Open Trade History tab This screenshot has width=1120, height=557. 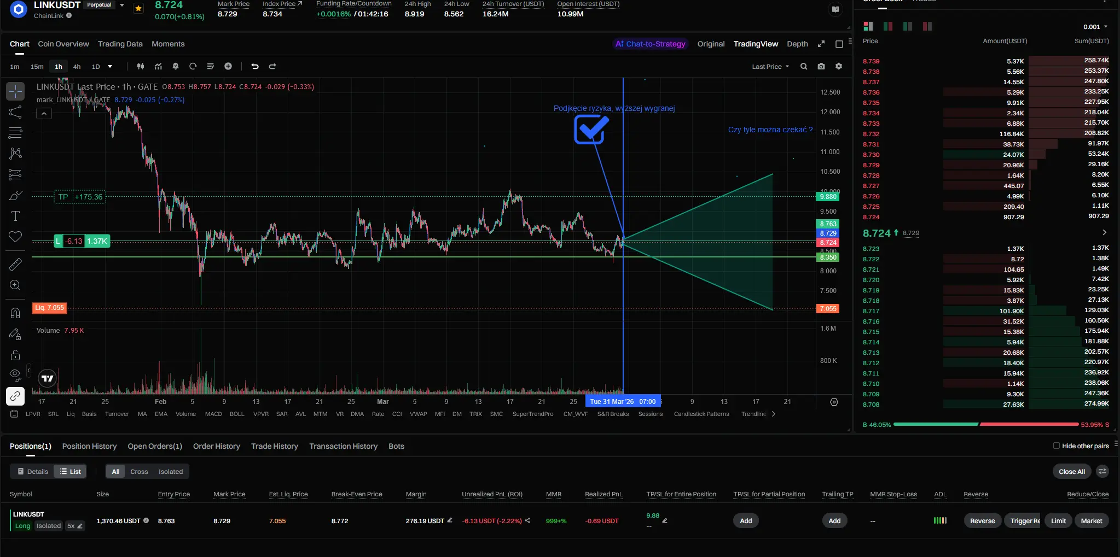274,446
